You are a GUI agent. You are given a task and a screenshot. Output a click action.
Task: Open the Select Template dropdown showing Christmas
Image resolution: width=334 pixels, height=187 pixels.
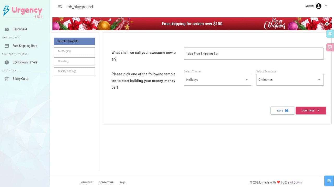290,80
